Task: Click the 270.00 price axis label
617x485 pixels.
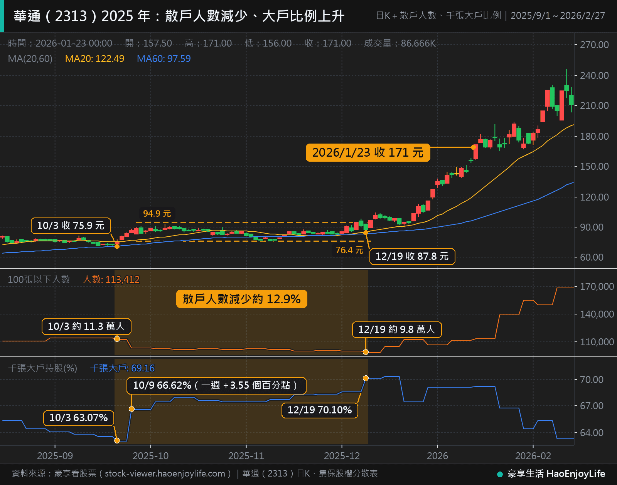Action: tap(595, 45)
